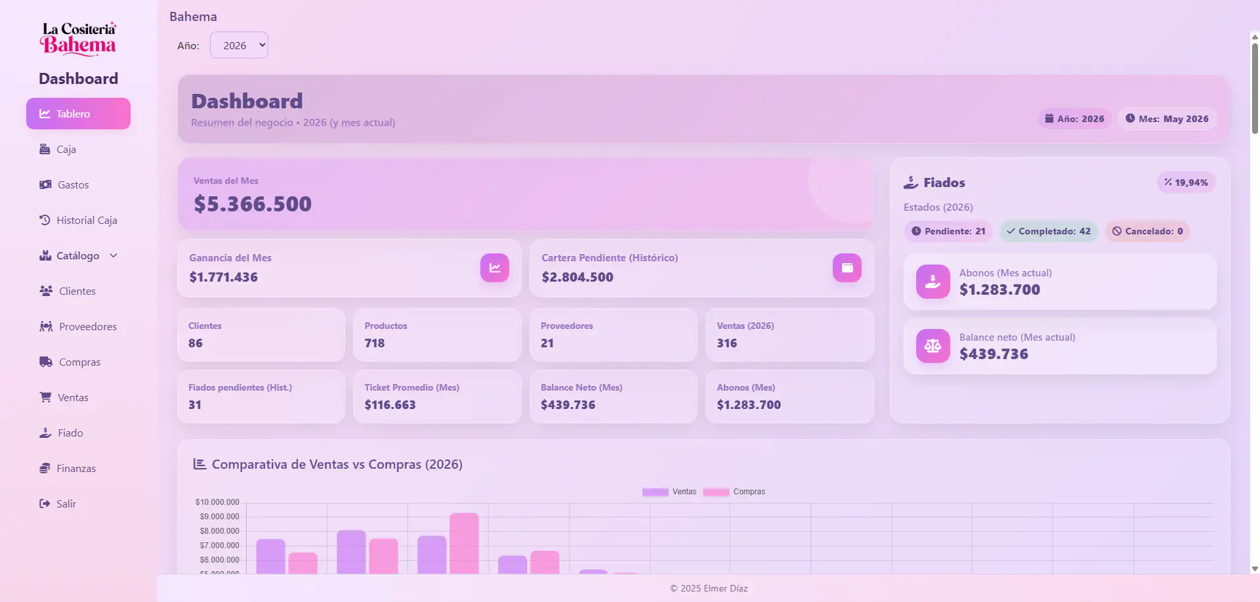Open the Tablero menu item
This screenshot has height=602, width=1260.
click(78, 114)
